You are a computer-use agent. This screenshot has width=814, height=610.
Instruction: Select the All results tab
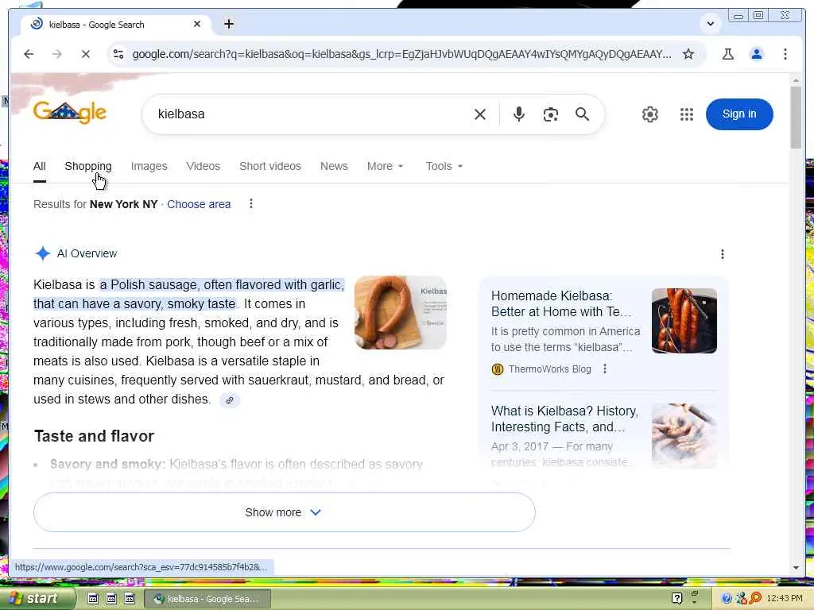point(40,167)
